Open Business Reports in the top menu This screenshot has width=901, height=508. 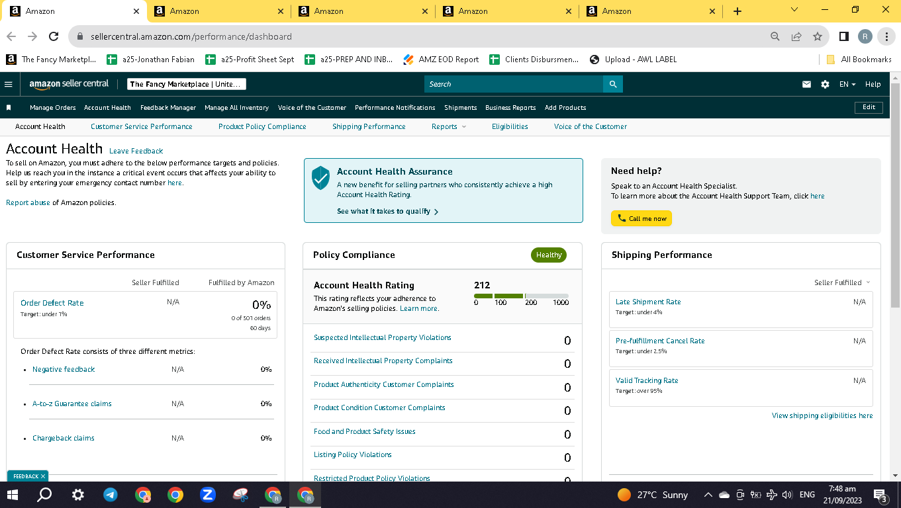[x=510, y=107]
